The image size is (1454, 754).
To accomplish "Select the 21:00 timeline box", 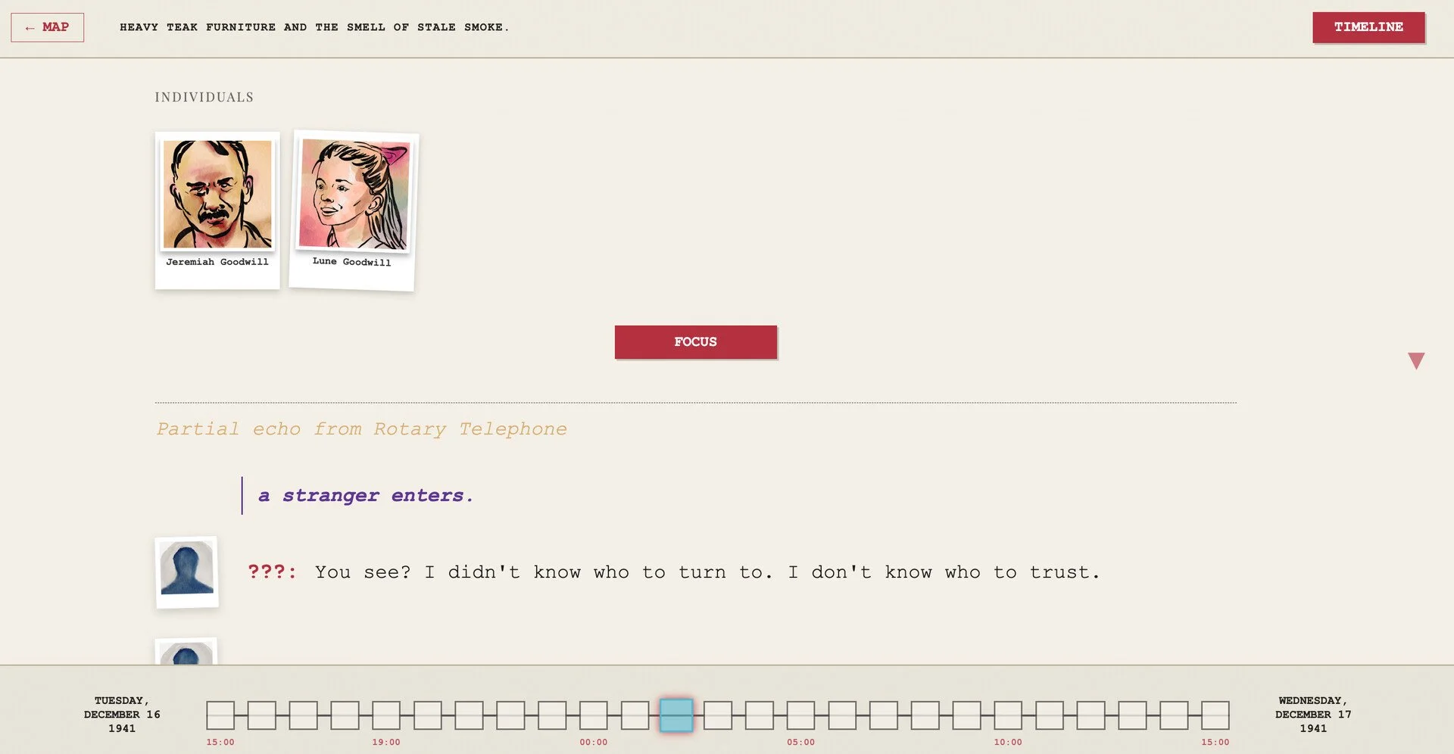I will [x=469, y=715].
